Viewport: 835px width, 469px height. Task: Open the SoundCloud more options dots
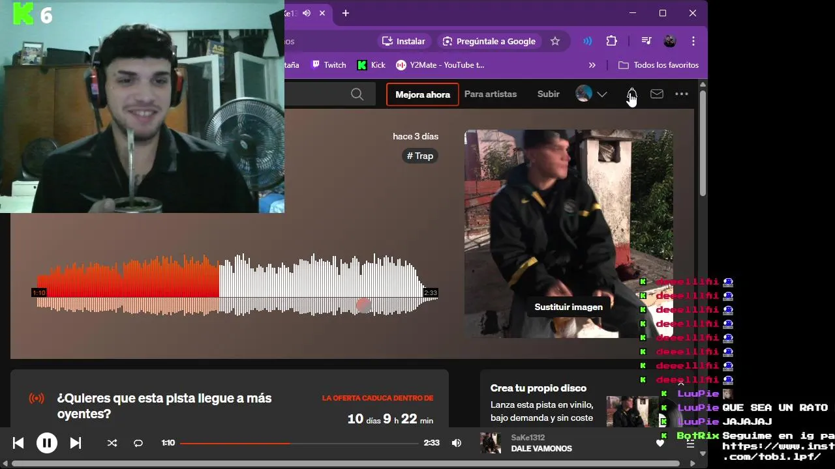coord(682,94)
